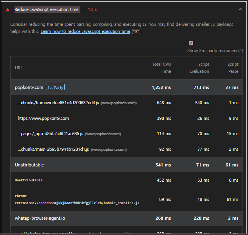
Task: Click the 92 ms main.js CPU time
Action: (165, 149)
